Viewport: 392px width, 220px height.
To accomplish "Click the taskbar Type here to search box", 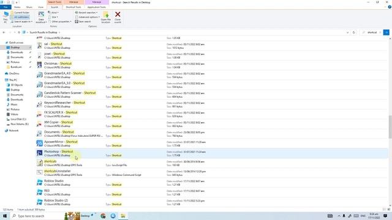I will 37,216.
